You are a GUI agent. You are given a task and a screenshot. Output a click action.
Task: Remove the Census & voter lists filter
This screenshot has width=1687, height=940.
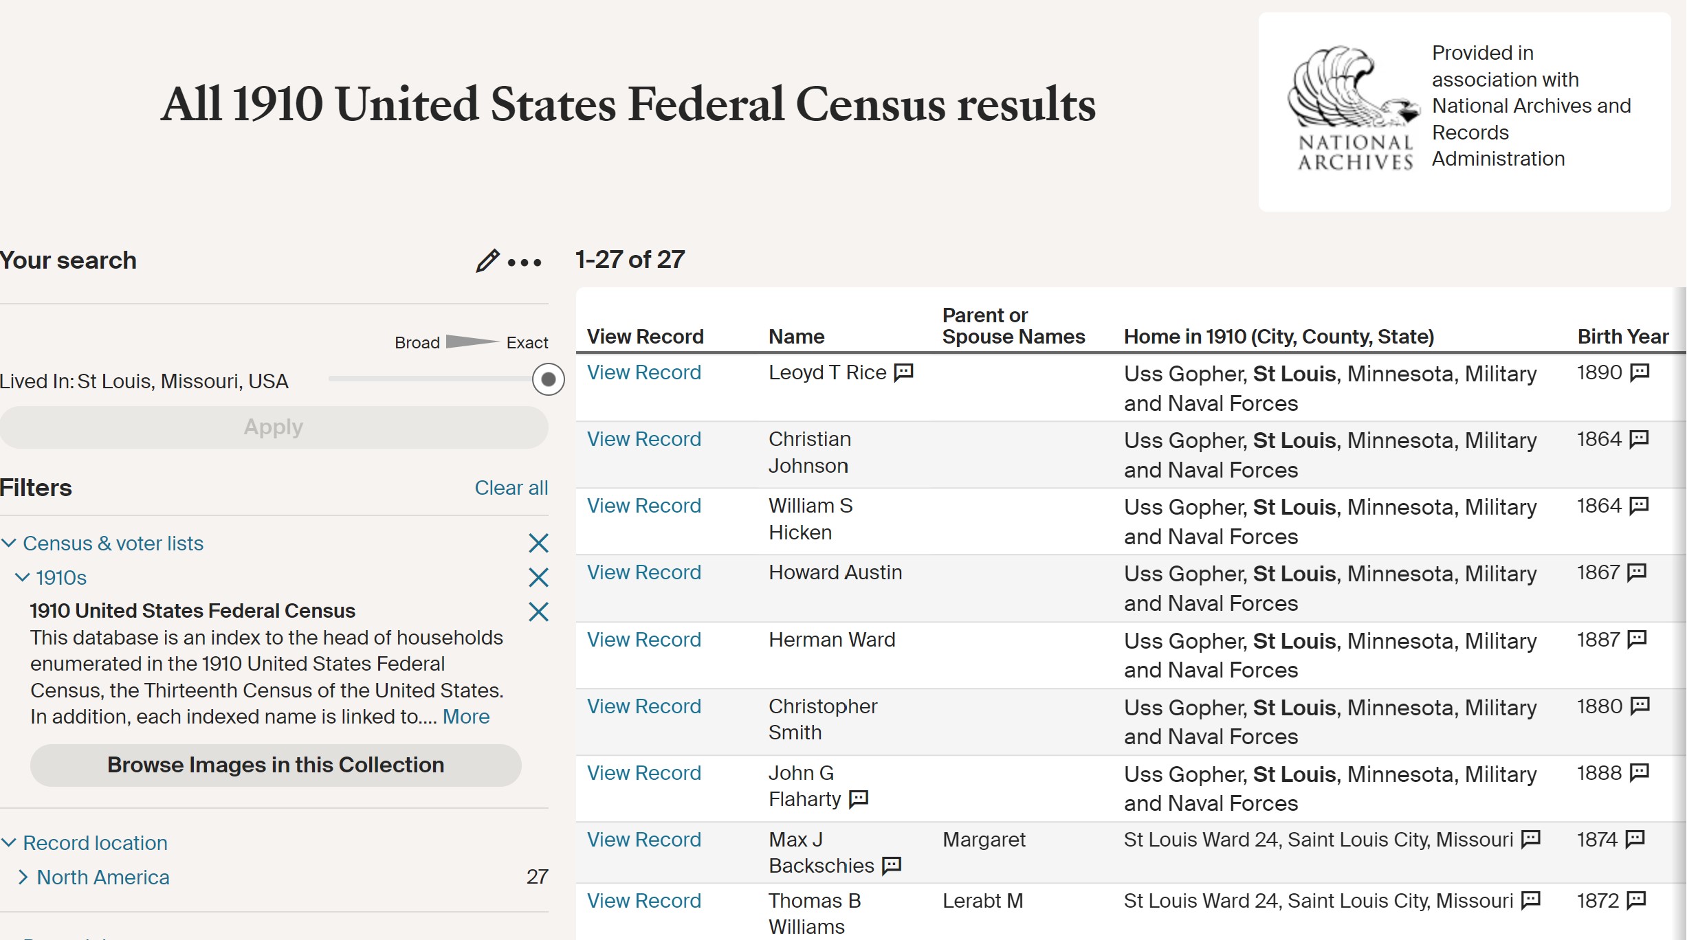(x=538, y=544)
